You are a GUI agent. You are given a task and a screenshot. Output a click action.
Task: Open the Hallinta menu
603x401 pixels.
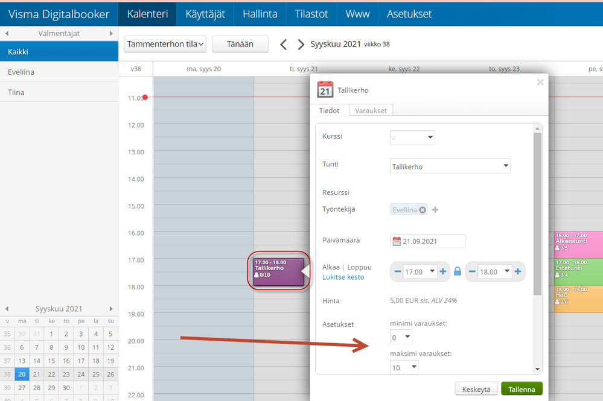coord(260,14)
